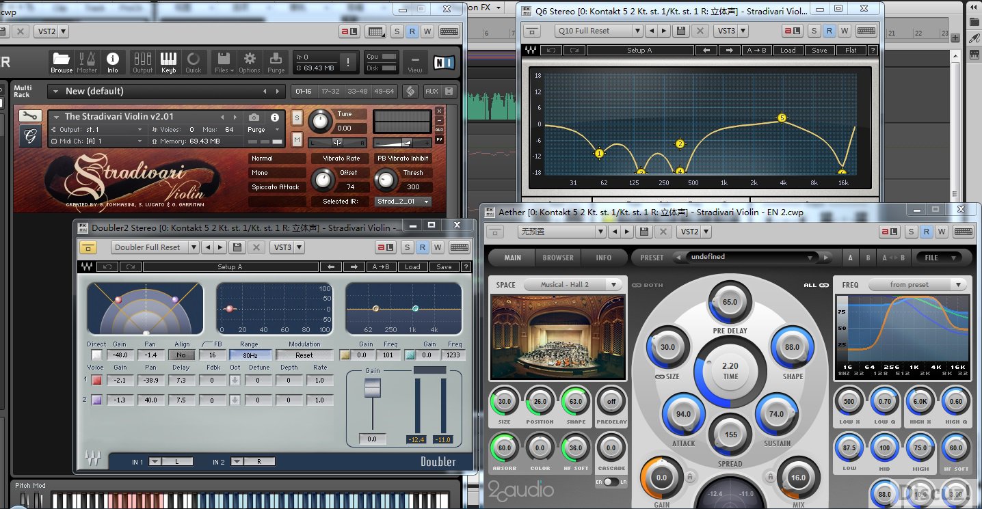
Task: Switch to Aether MAIN tab
Action: click(513, 258)
